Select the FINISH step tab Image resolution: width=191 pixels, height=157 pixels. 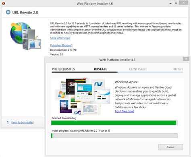click(x=177, y=69)
